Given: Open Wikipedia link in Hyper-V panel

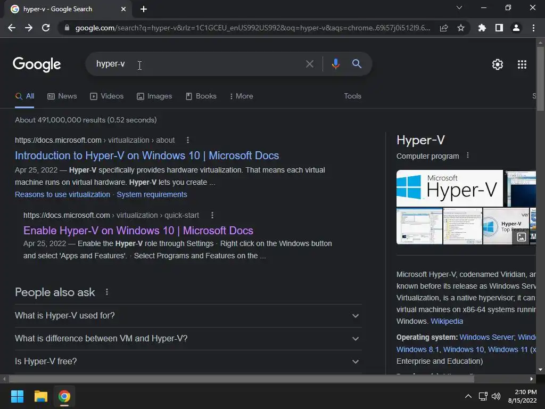Looking at the screenshot, I should tap(447, 321).
